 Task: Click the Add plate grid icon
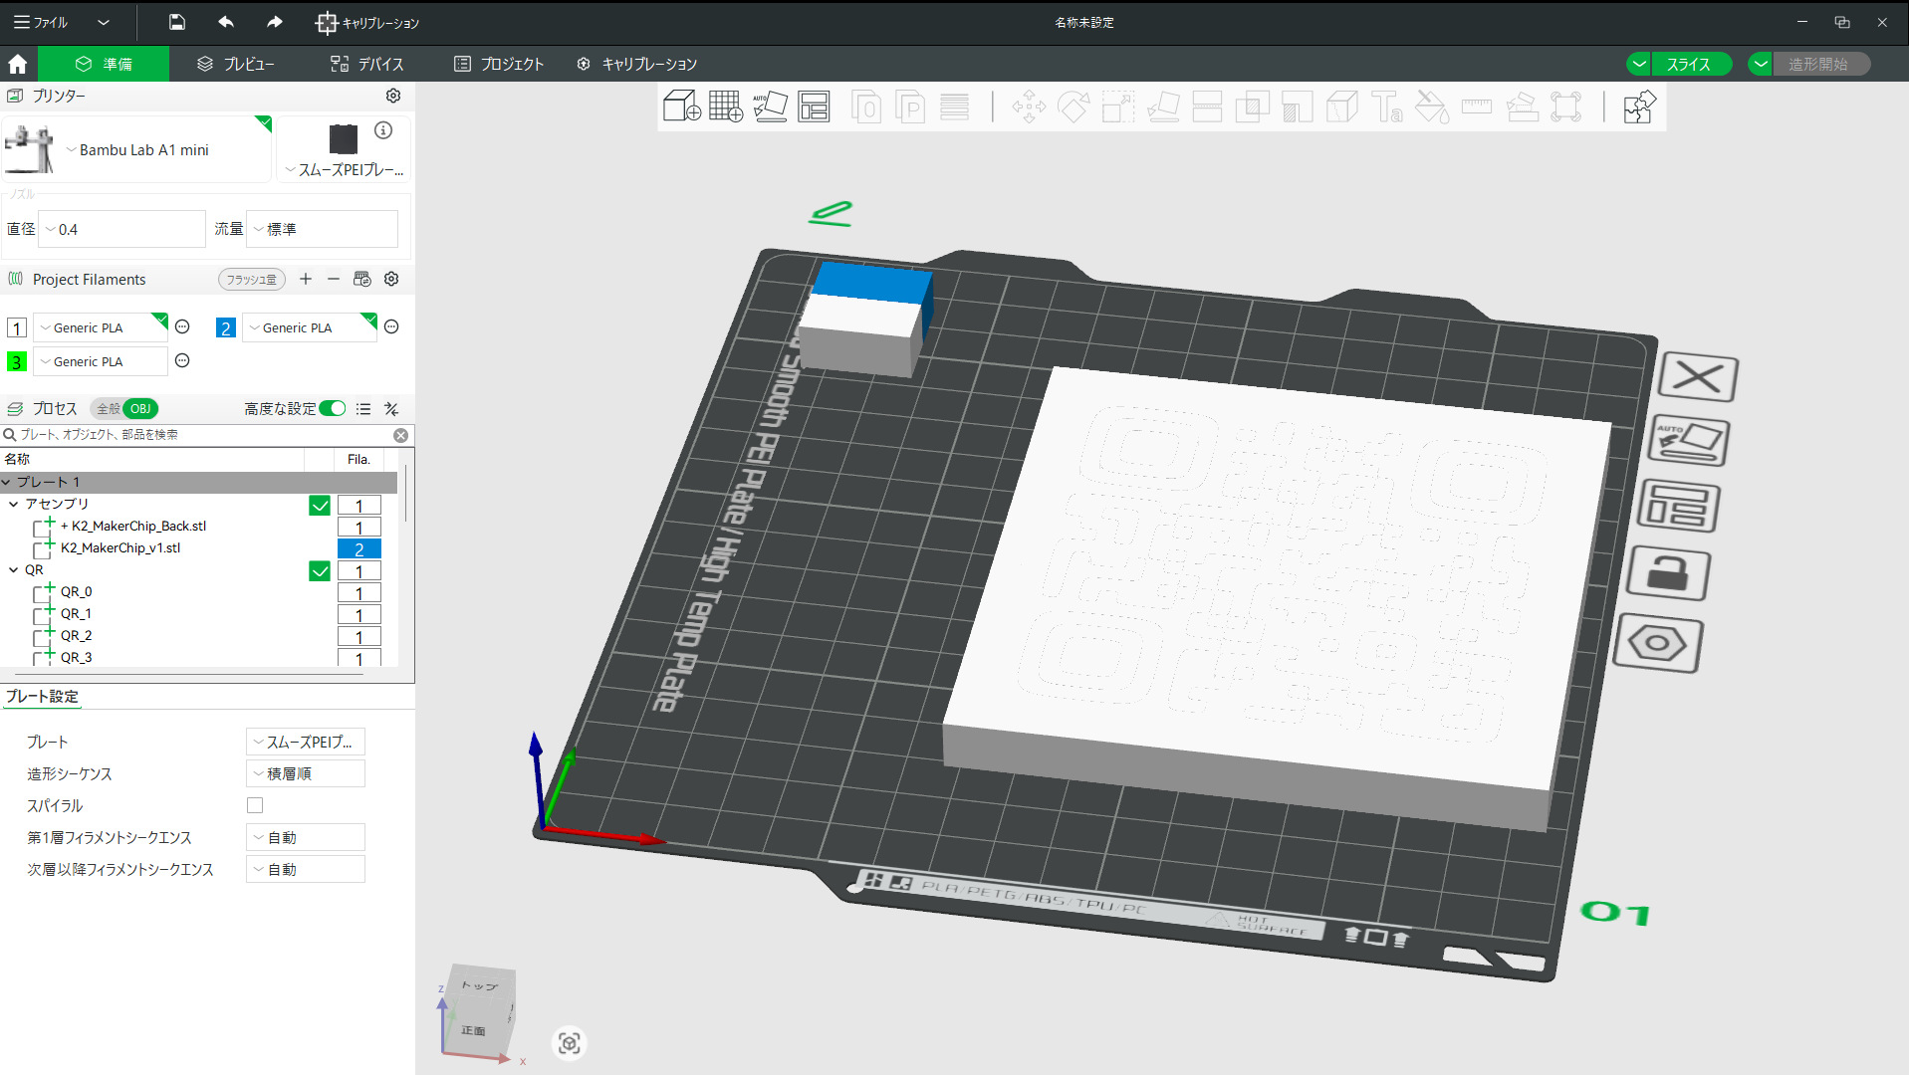pyautogui.click(x=726, y=107)
